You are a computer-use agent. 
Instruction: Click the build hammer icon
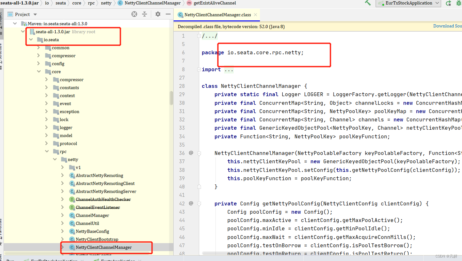(x=368, y=3)
